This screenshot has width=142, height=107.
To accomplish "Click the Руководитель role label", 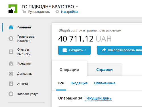I will pyautogui.click(x=39, y=12).
